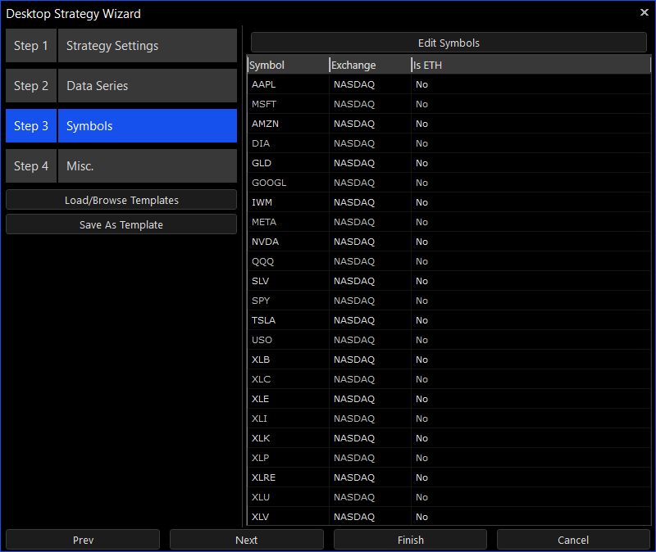Click the Is ETH value for NVDA
Viewport: 656px width, 552px height.
coord(531,242)
